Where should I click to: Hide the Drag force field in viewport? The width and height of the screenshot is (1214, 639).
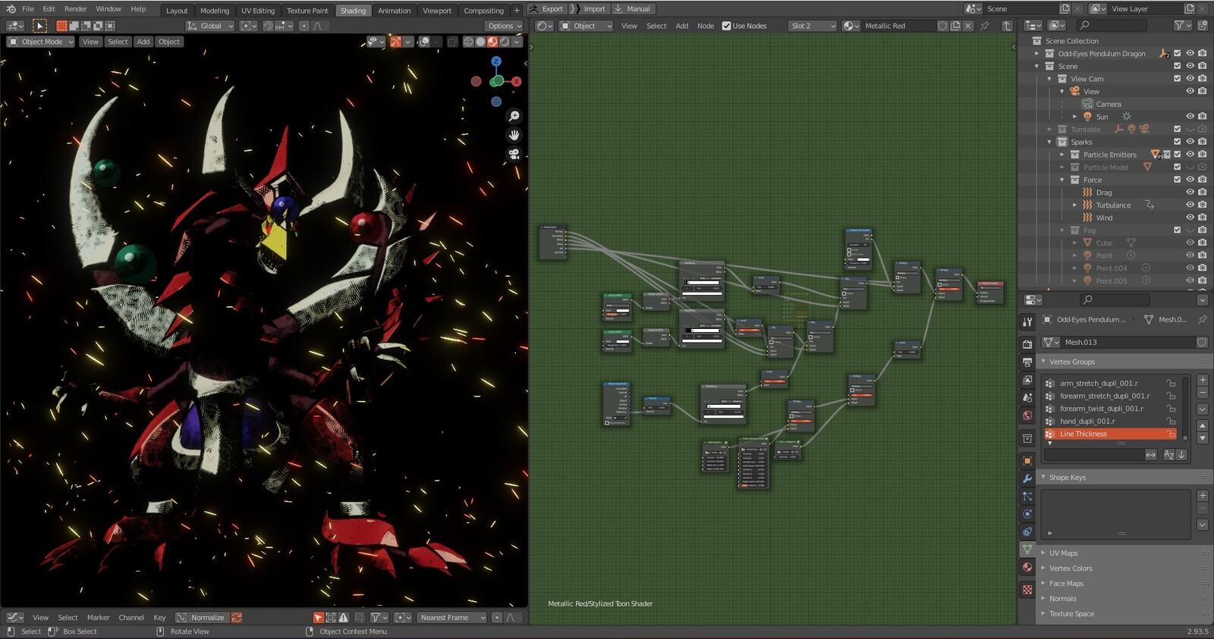pyautogui.click(x=1190, y=193)
